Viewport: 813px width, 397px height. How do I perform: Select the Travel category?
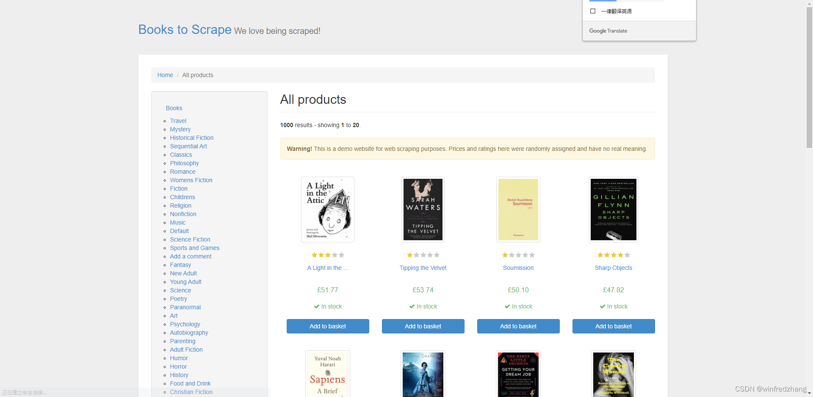click(178, 121)
